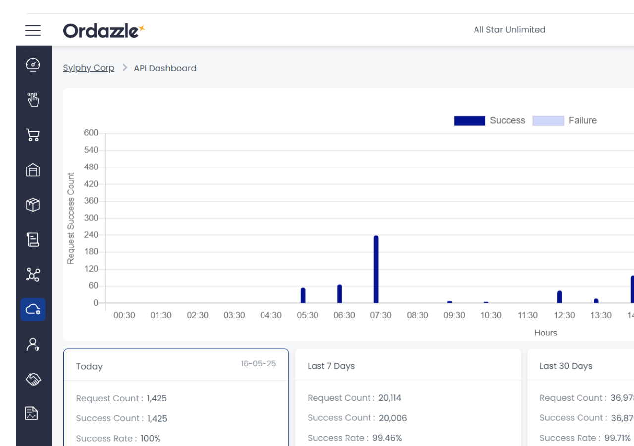Click the touch pointer hand sidebar icon
Viewport: 634px width, 446px height.
(x=33, y=100)
